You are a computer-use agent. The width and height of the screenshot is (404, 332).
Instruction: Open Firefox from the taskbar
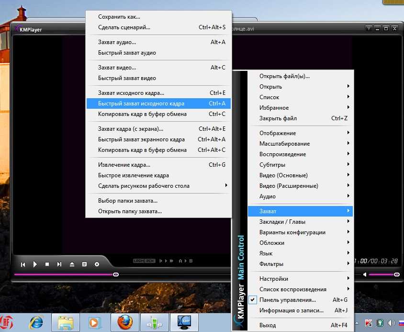pyautogui.click(x=125, y=322)
